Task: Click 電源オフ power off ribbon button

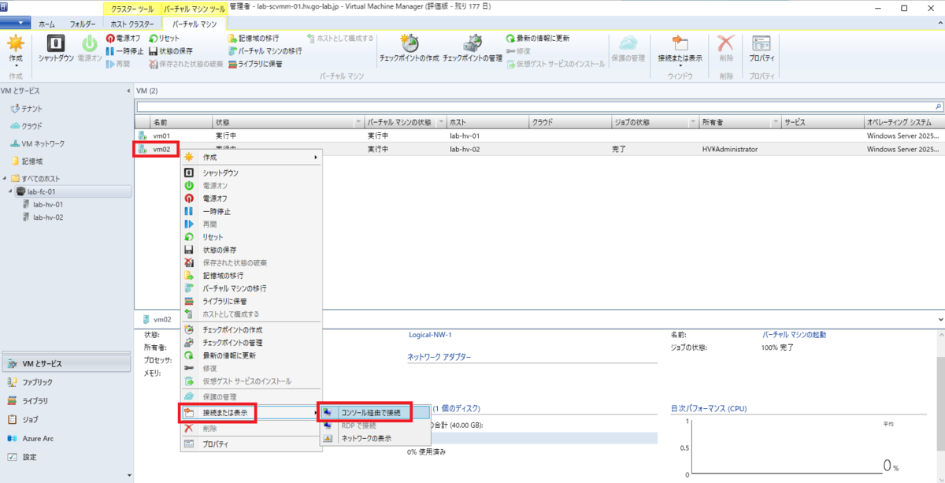Action: (x=122, y=38)
